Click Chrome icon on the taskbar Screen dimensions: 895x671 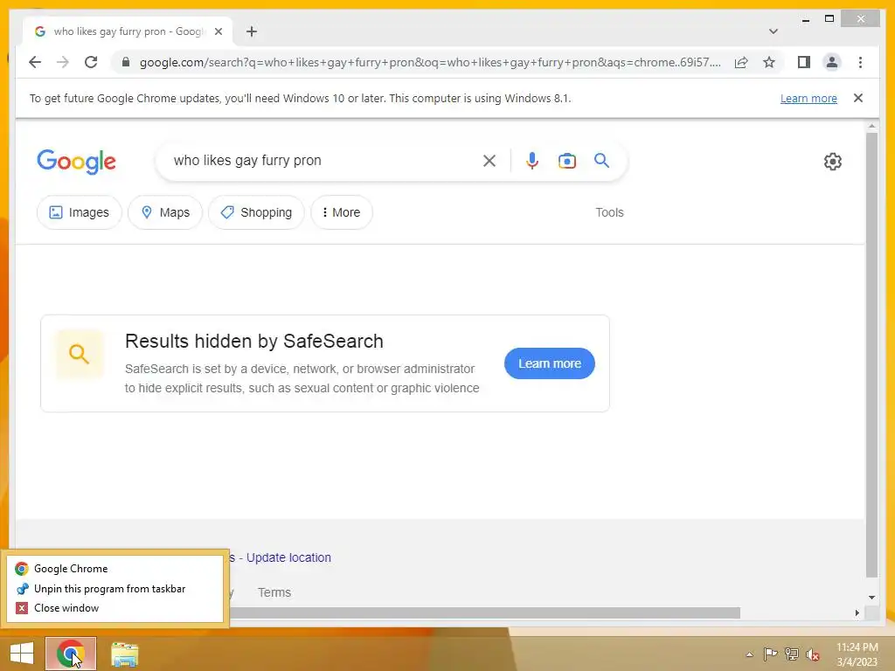(x=71, y=654)
